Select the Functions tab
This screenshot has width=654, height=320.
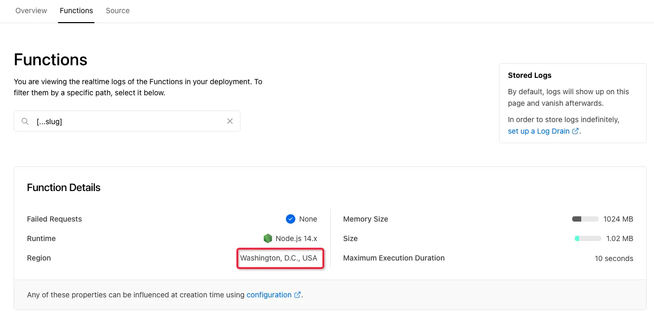76,11
